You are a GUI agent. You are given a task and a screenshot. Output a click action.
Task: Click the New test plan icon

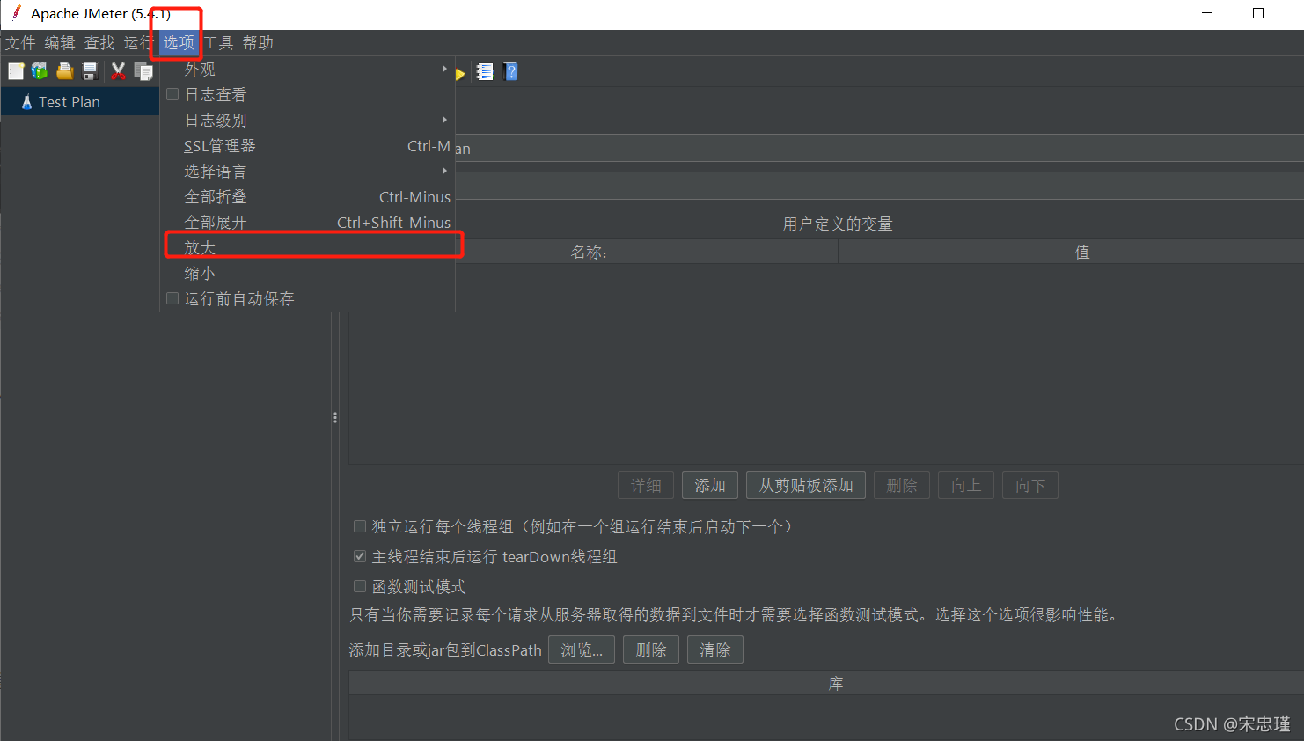pyautogui.click(x=16, y=71)
